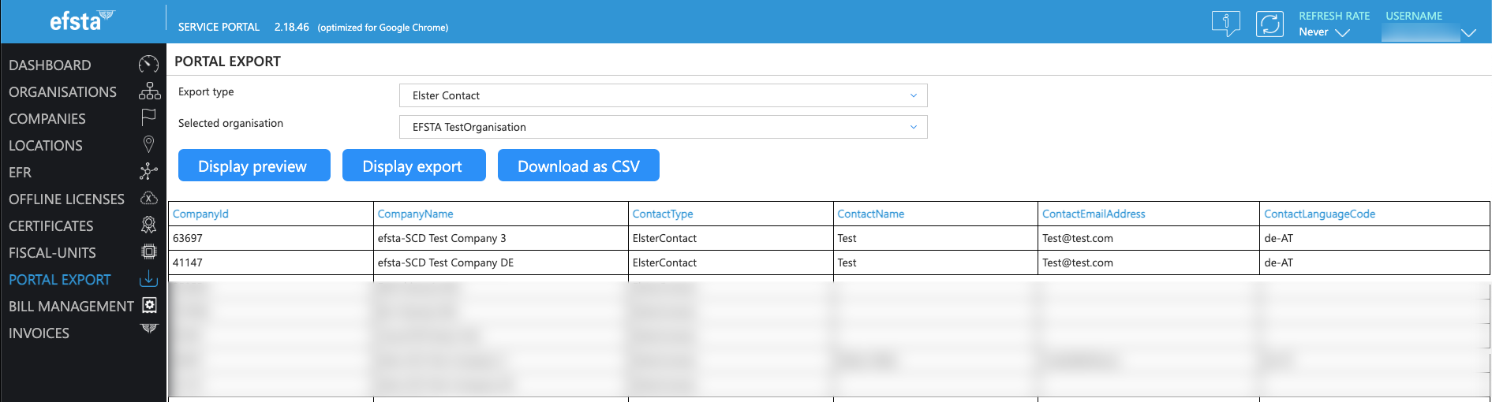Click the Dashboard gauge icon
1492x402 pixels.
[x=148, y=65]
